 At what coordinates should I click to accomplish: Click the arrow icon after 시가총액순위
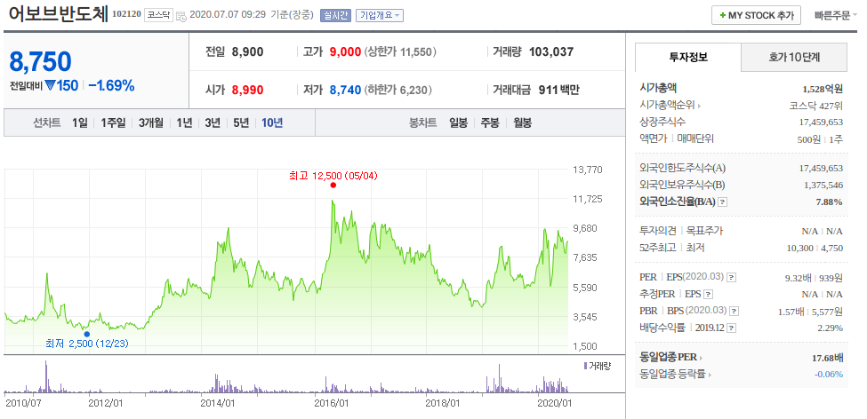pos(699,106)
